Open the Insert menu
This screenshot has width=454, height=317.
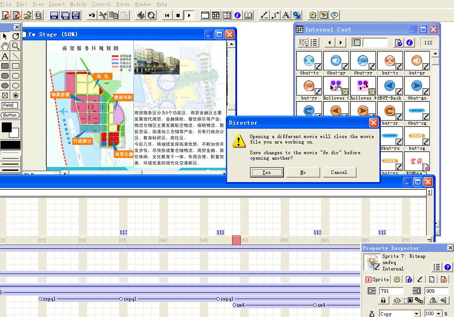[57, 4]
